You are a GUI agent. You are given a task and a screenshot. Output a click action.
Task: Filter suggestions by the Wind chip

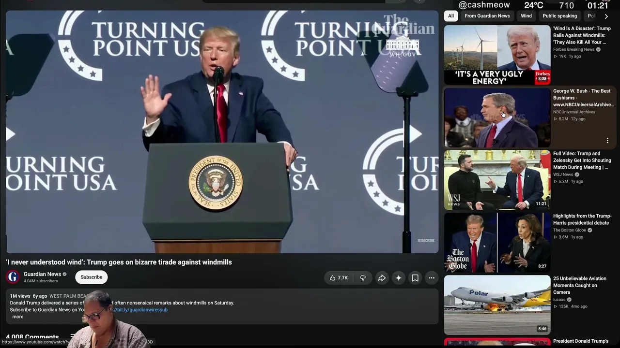[x=526, y=16]
